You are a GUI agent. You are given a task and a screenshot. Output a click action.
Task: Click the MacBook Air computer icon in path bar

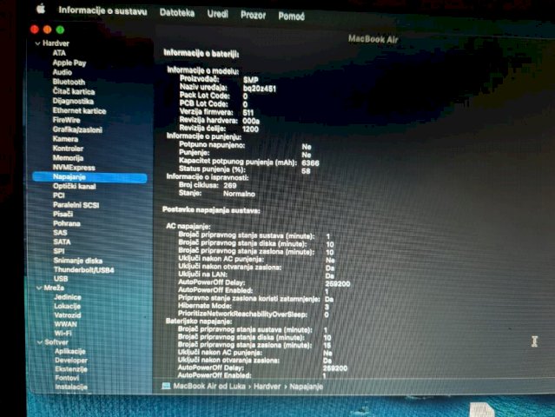click(x=166, y=387)
